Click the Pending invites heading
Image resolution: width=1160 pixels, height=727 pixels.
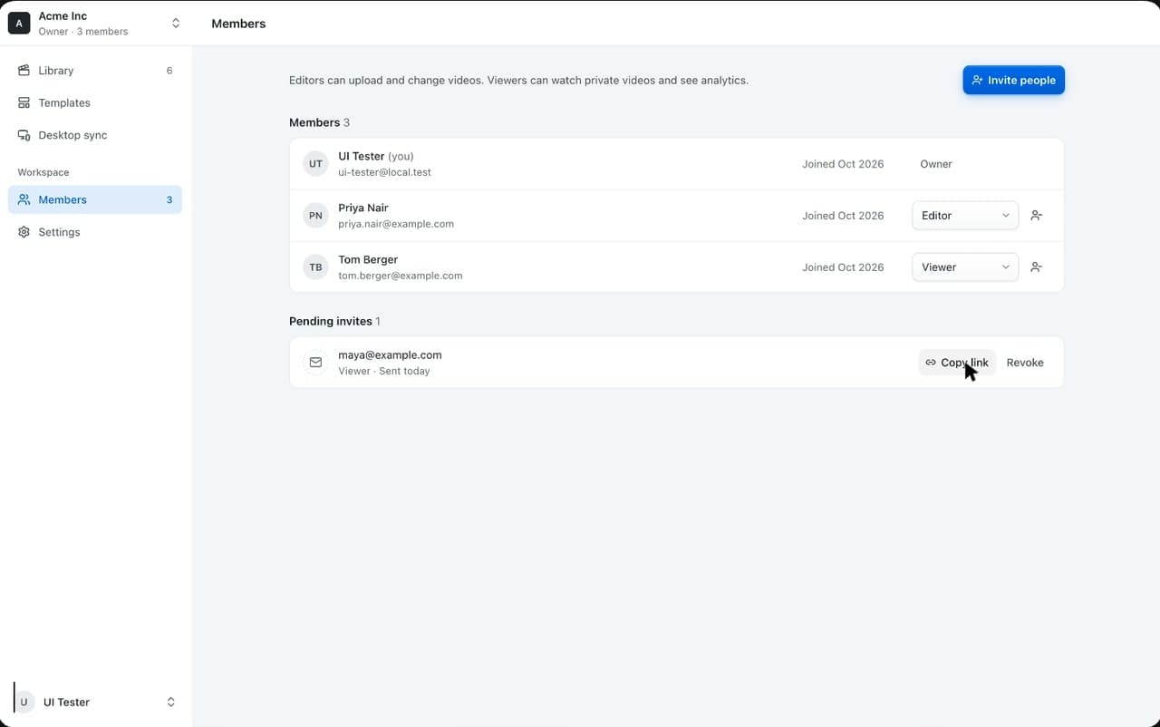331,321
